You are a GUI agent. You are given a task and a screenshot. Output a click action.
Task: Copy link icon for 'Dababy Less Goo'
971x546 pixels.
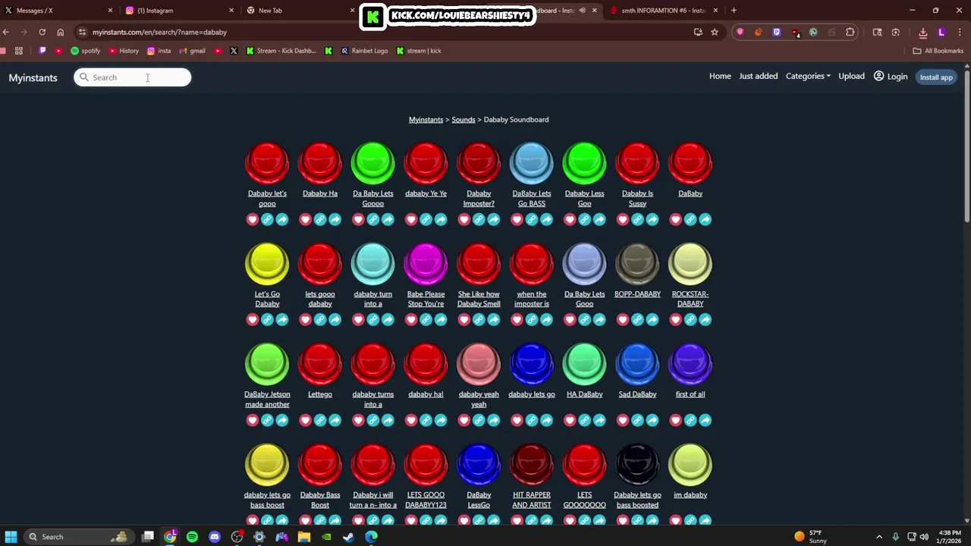click(x=584, y=219)
